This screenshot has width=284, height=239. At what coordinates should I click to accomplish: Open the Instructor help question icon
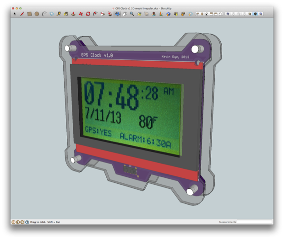click(27, 222)
